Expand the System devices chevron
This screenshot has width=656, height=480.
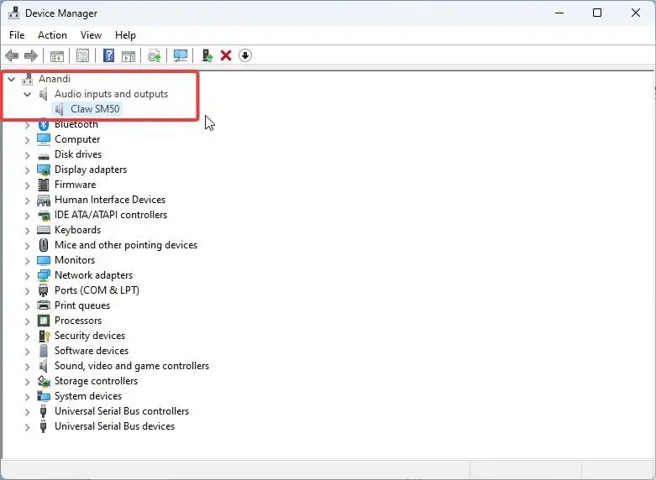28,397
